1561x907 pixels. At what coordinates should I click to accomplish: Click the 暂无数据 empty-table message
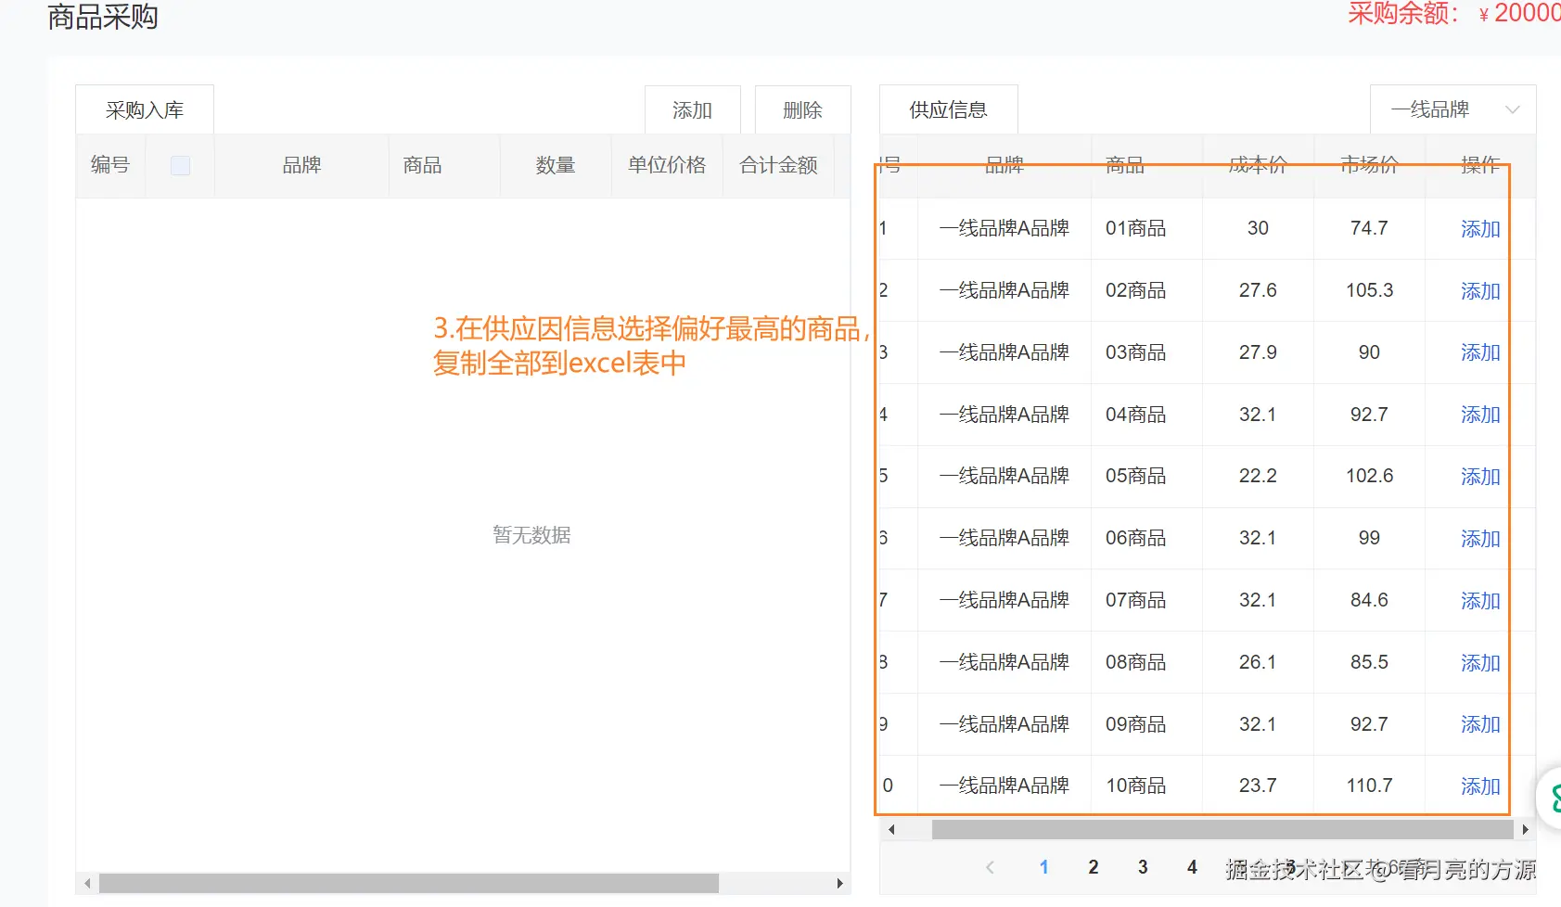pyautogui.click(x=531, y=535)
